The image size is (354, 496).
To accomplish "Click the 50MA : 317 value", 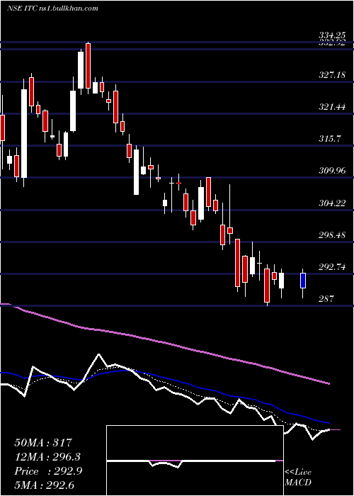I will click(x=43, y=443).
